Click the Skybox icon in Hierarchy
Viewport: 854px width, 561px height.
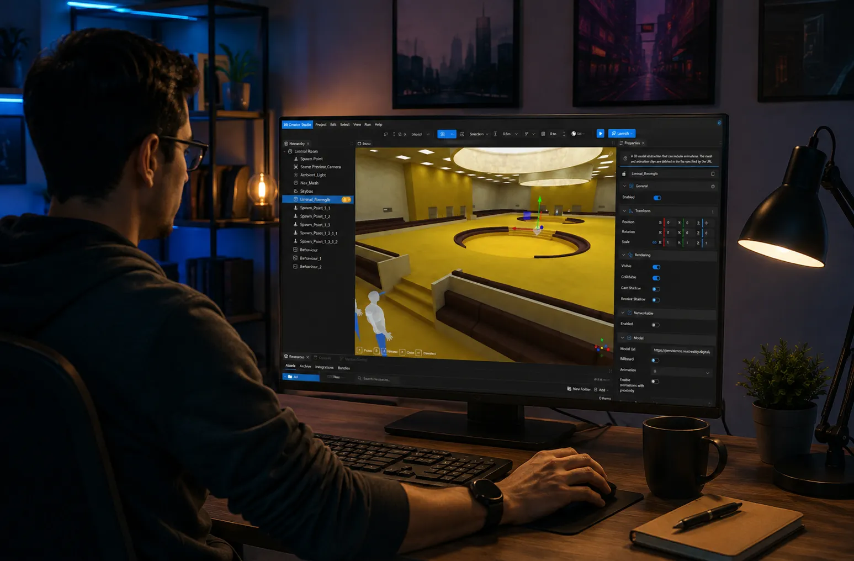tap(296, 191)
